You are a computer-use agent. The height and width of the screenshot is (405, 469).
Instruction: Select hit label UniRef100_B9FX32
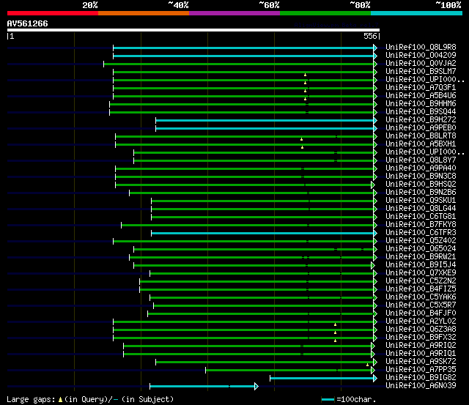(x=421, y=338)
